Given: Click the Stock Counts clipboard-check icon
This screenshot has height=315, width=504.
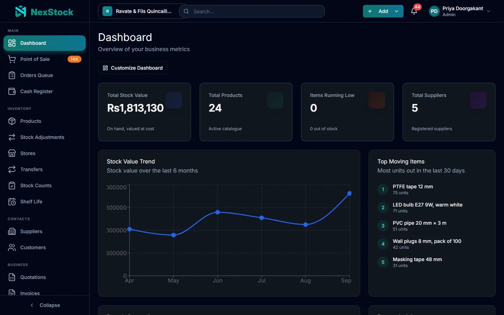Looking at the screenshot, I should [x=12, y=185].
